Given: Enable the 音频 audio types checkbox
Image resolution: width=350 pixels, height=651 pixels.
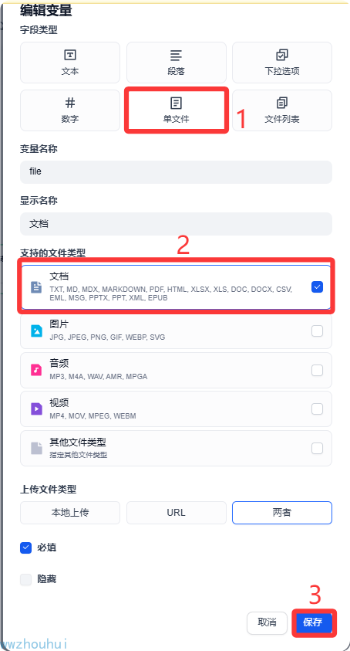Looking at the screenshot, I should (x=318, y=370).
